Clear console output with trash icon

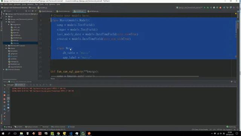click(8, 111)
